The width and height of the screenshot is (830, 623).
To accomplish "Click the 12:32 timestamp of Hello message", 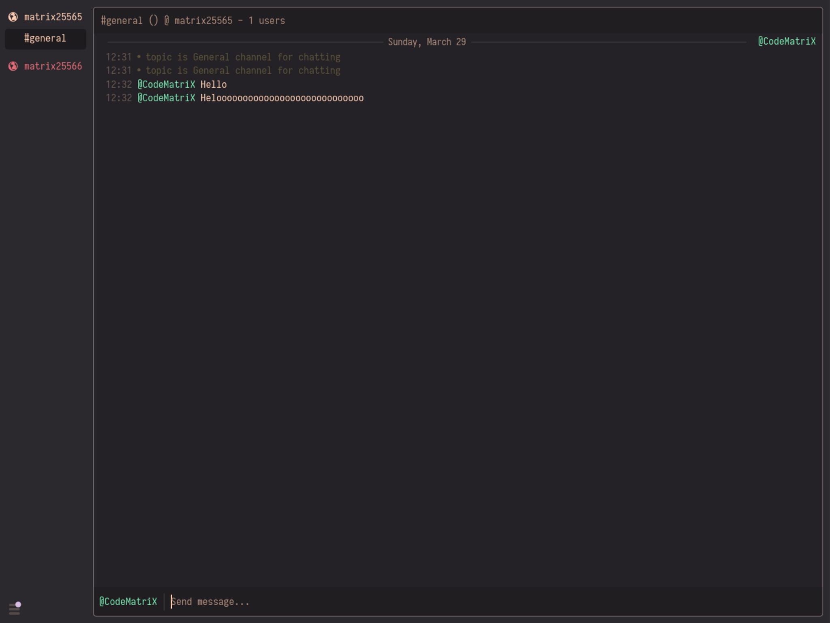I will tap(119, 84).
